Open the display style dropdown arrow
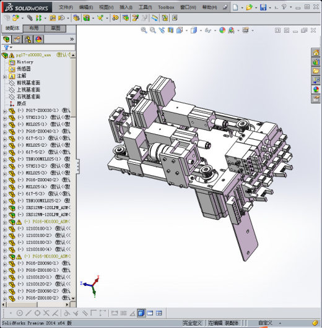The image size is (322, 328). click(201, 31)
